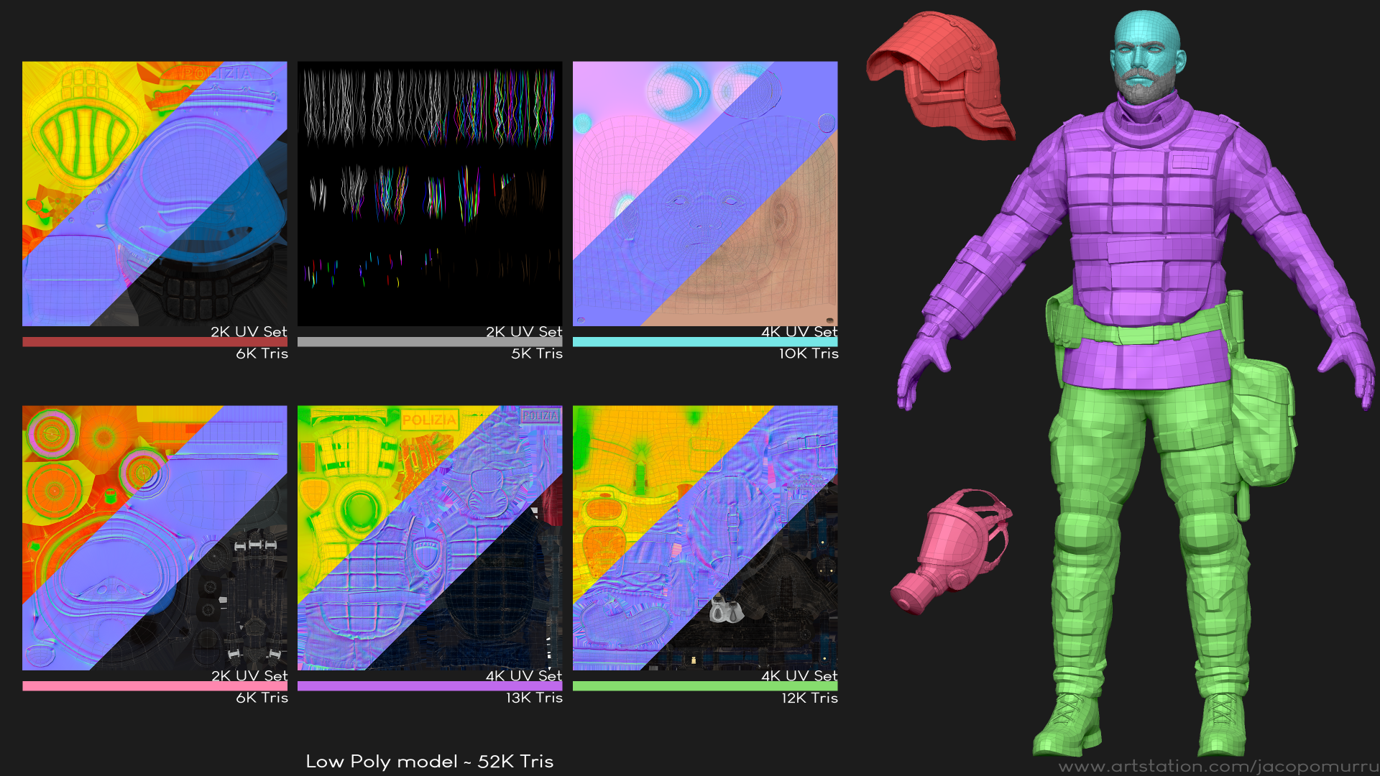Open the gas mask UV map thumbnail
The width and height of the screenshot is (1380, 776).
(x=155, y=537)
